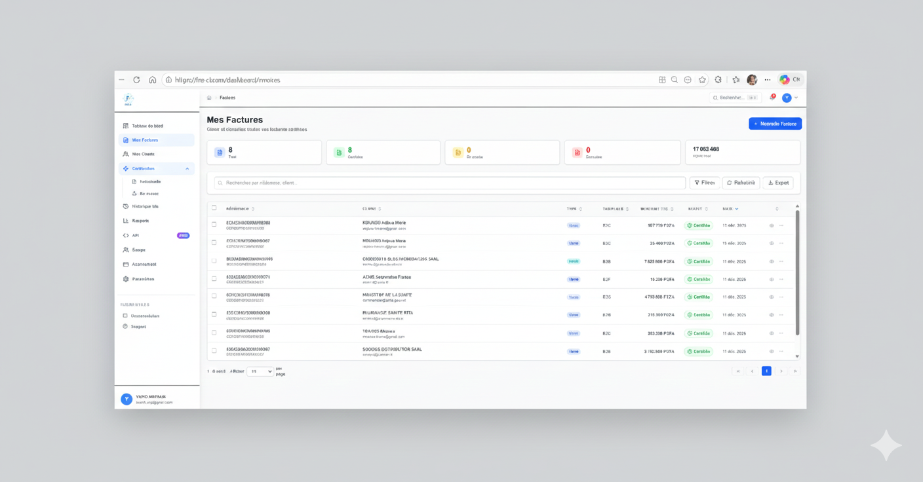The image size is (923, 482).
Task: Click the browser reload icon
Action: (136, 80)
